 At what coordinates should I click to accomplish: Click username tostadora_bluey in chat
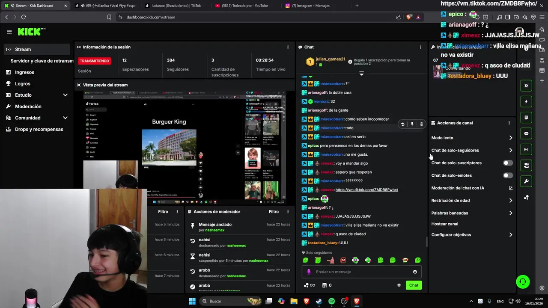pos(323,243)
